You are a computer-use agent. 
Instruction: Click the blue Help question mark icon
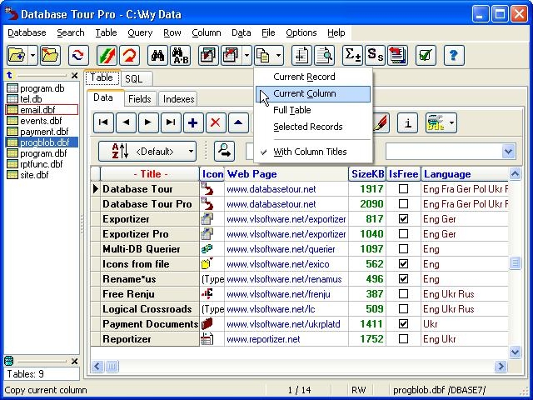[x=454, y=56]
